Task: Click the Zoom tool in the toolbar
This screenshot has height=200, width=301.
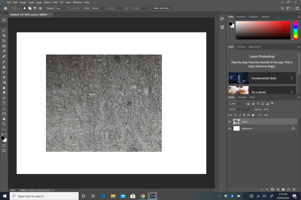Action: point(4,124)
